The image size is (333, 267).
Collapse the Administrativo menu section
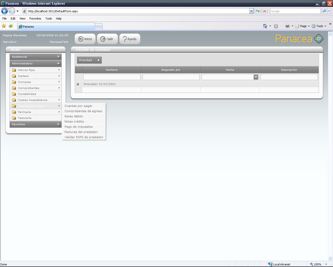pos(59,63)
